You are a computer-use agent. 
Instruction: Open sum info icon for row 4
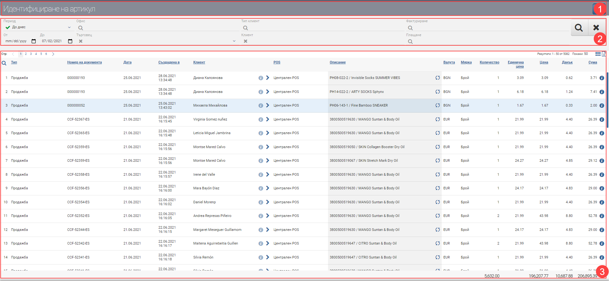[602, 120]
